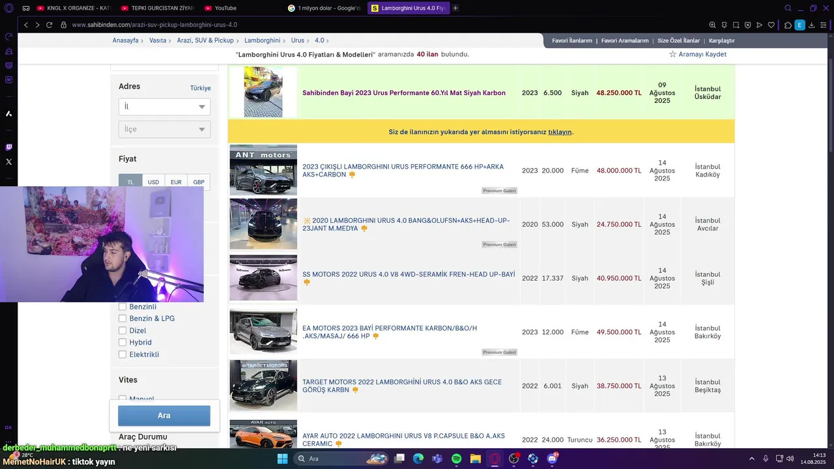Click the Windows taskbar Ara search box
Screen dimensions: 834x469
pos(339,459)
